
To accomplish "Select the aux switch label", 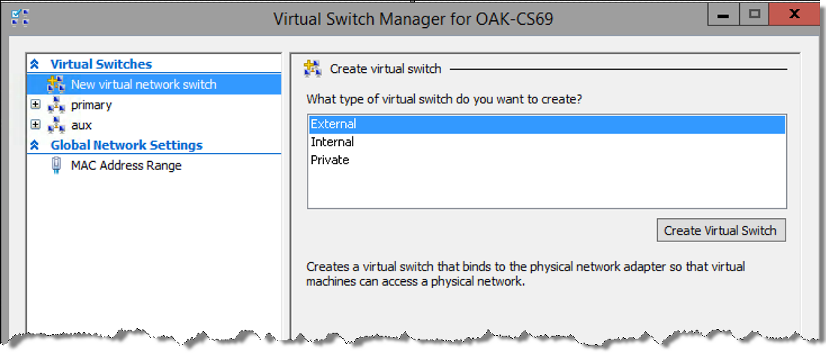I will 81,125.
